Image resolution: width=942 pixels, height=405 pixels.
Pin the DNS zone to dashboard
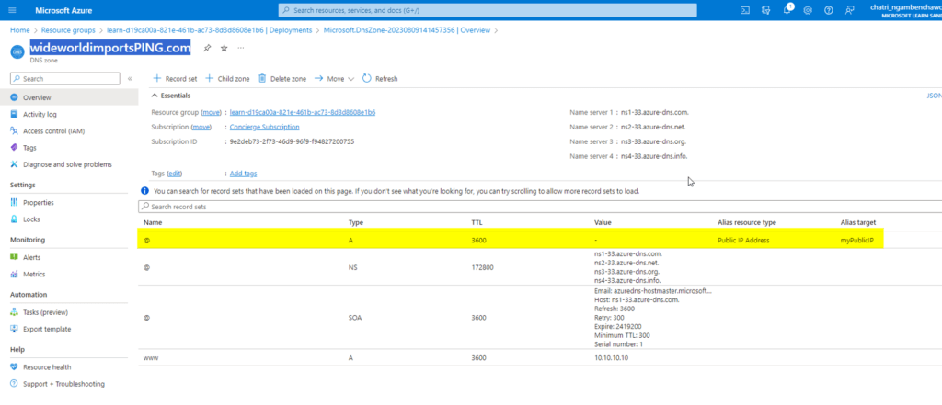[207, 48]
